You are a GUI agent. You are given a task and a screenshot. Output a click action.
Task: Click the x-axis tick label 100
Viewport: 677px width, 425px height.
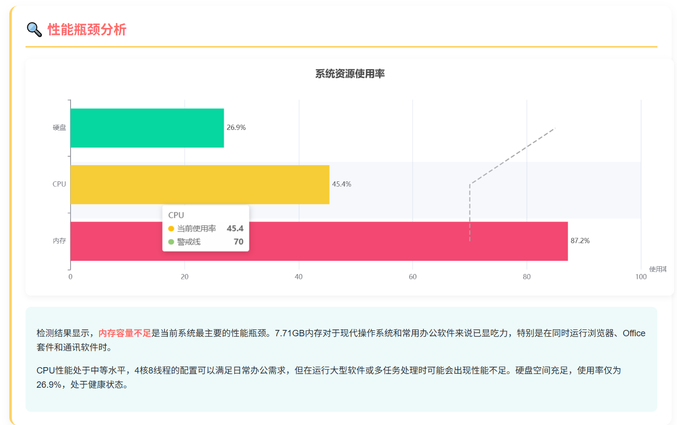point(641,277)
